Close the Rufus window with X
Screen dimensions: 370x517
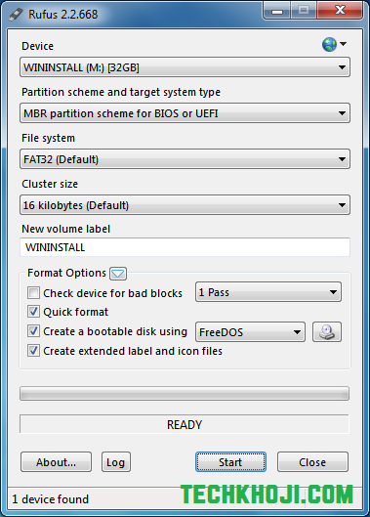pyautogui.click(x=340, y=11)
